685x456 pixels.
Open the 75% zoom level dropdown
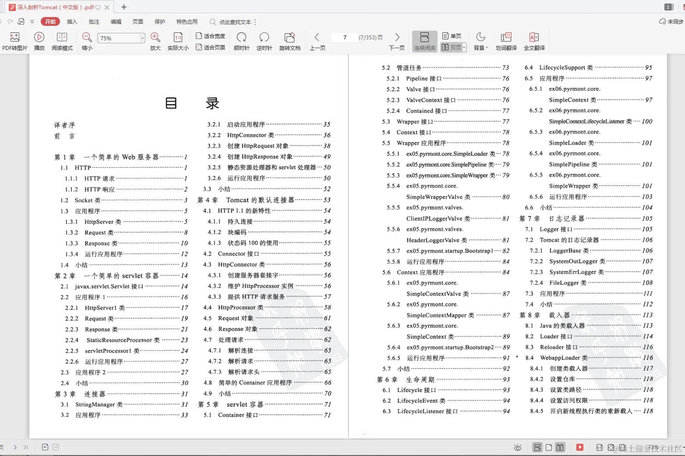(142, 38)
